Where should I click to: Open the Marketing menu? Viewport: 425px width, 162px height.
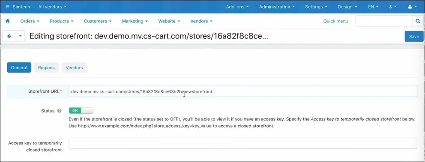coord(135,21)
